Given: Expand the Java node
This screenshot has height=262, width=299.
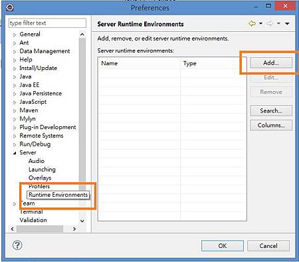Looking at the screenshot, I should 15,77.
